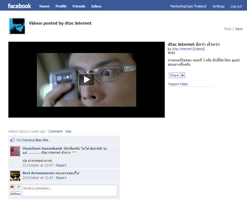
Task: Open Yot Saetang's profile
Action: tap(26, 140)
